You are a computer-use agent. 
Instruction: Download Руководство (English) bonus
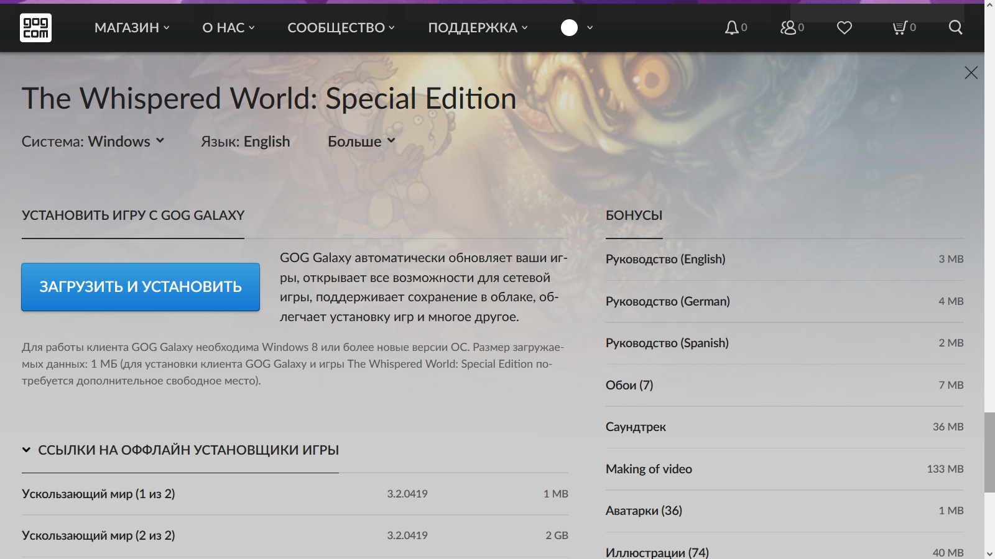click(665, 259)
